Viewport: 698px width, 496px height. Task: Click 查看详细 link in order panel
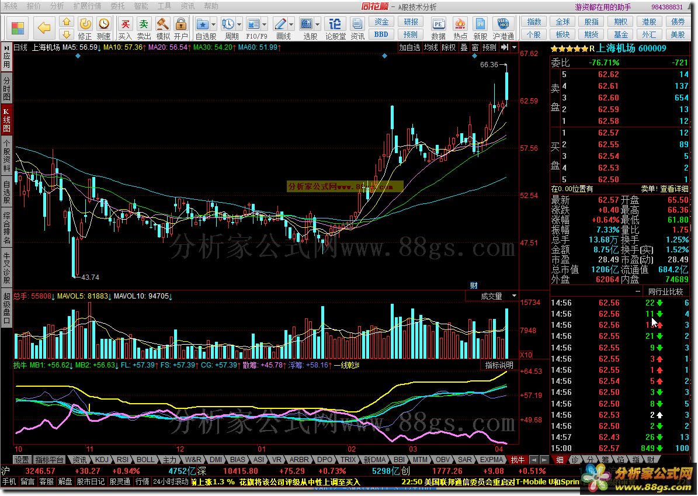click(674, 189)
